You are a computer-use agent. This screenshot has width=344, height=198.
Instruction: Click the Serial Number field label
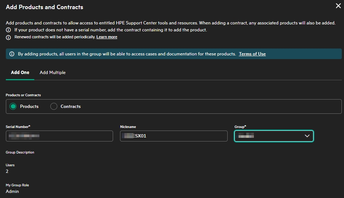18,127
